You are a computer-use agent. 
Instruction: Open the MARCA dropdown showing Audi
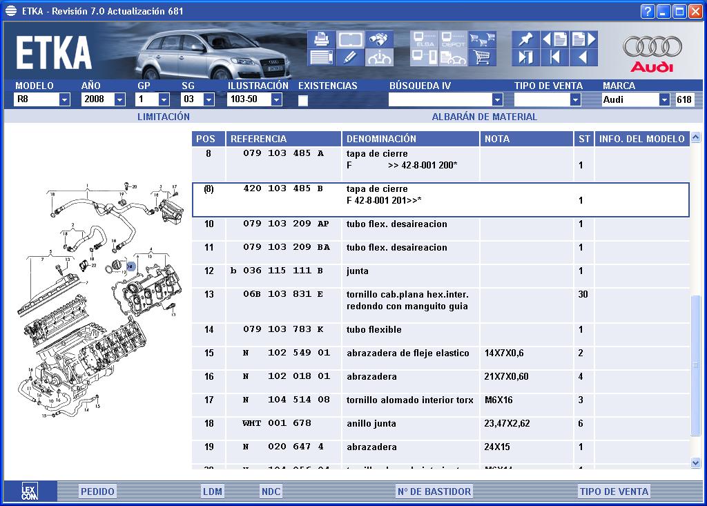click(664, 99)
